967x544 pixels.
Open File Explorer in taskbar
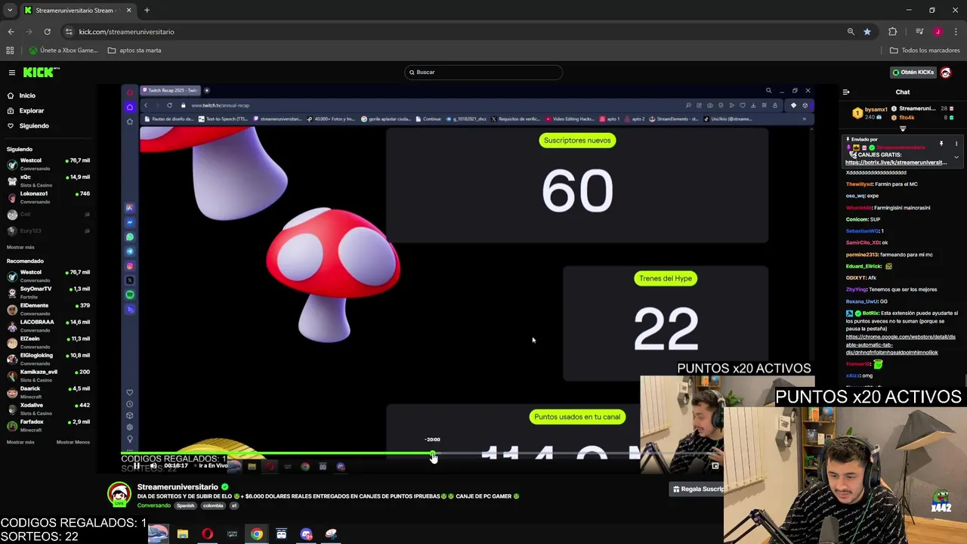coord(183,534)
